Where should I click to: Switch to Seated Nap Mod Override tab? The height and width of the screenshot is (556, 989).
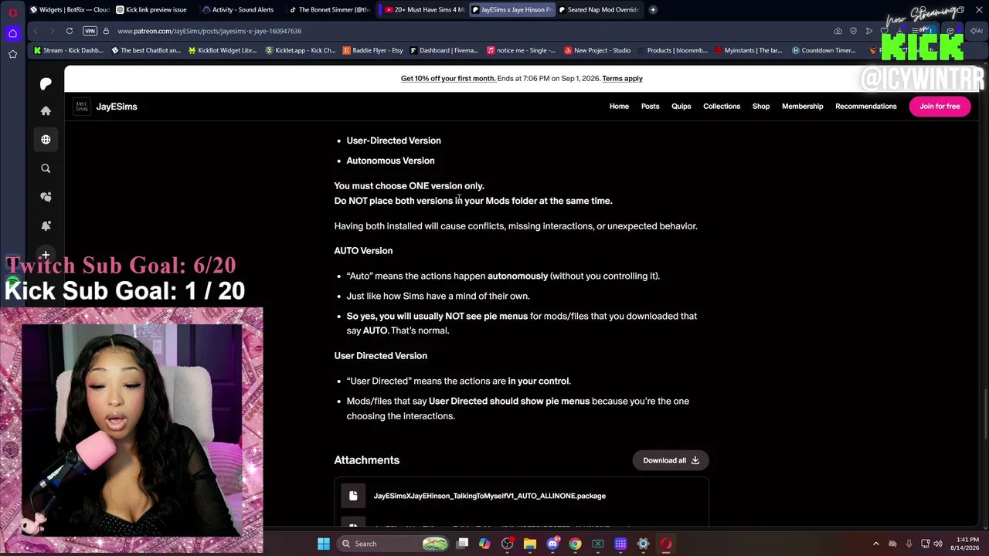click(600, 10)
